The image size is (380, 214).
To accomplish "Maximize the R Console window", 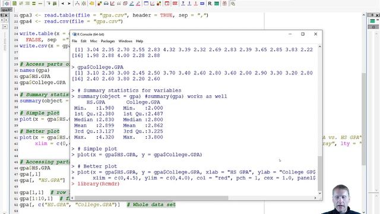I will click(x=303, y=34).
